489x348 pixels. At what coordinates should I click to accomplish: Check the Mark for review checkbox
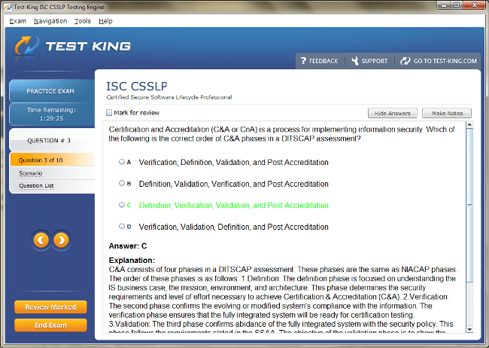tap(109, 112)
